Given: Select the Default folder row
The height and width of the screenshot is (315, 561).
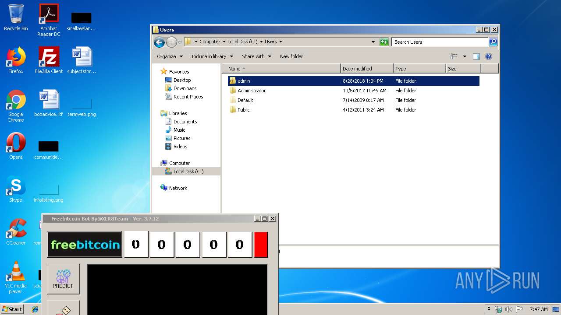Looking at the screenshot, I should (354, 100).
